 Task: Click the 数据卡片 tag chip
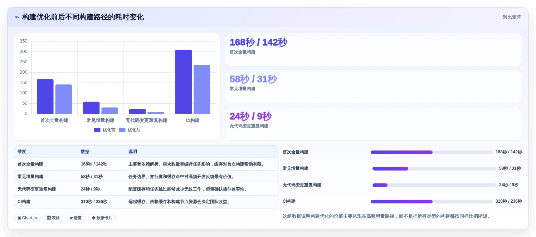tap(102, 218)
